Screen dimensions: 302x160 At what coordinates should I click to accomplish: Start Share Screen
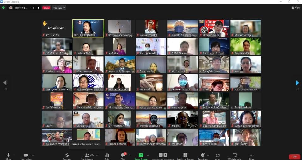click(x=141, y=156)
